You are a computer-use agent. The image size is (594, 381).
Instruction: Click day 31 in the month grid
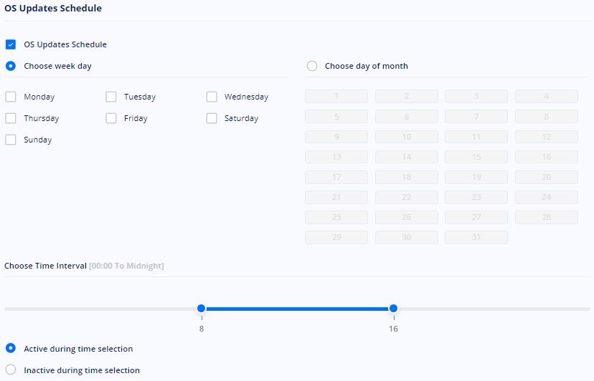pyautogui.click(x=476, y=237)
